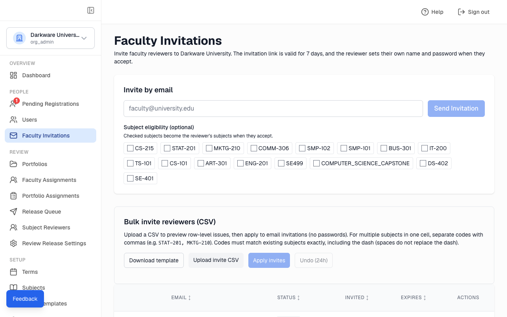Viewport: 507px width, 317px height.
Task: Click the Review Release Settings gear icon
Action: tap(13, 243)
